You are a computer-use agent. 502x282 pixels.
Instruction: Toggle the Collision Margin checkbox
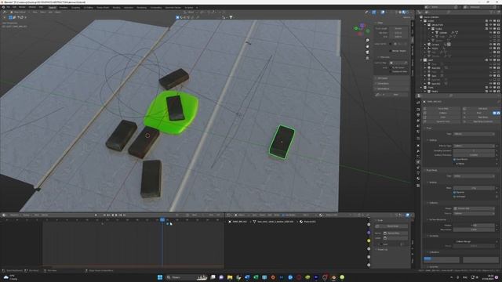click(x=454, y=242)
